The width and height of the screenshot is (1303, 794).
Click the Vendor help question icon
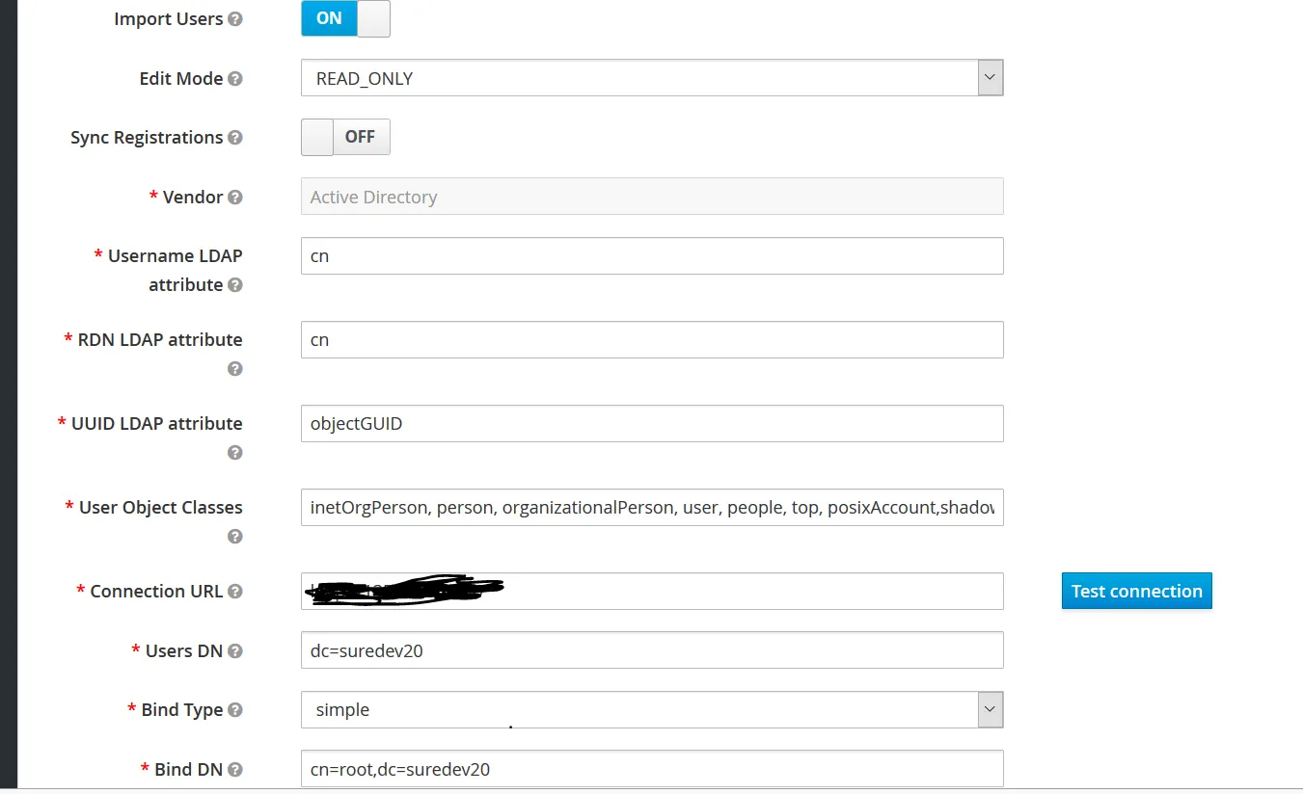click(x=235, y=198)
